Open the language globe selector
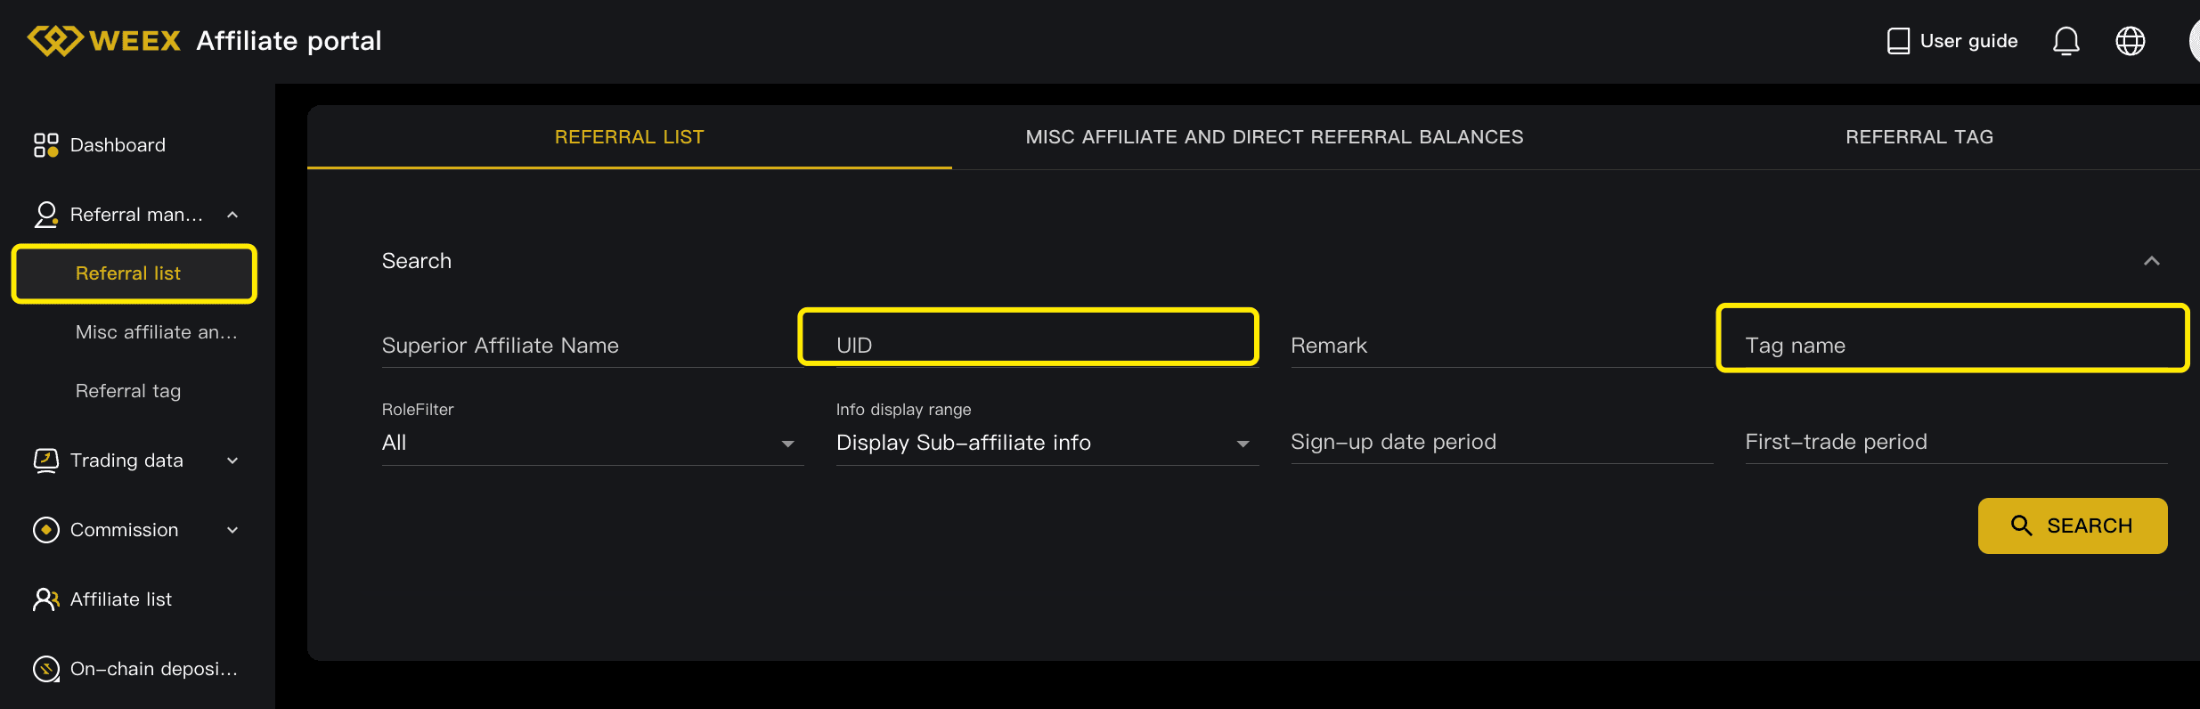Screen dimensions: 2200x709 [x=2130, y=41]
